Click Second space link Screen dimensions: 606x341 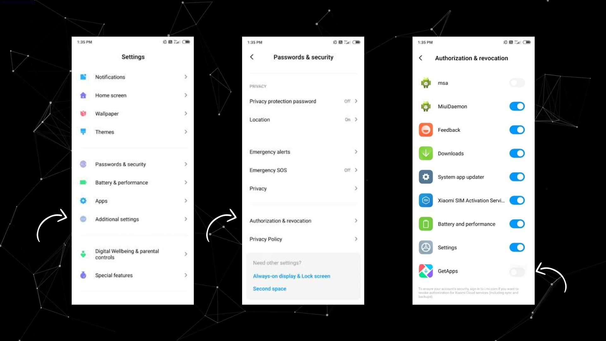point(269,289)
